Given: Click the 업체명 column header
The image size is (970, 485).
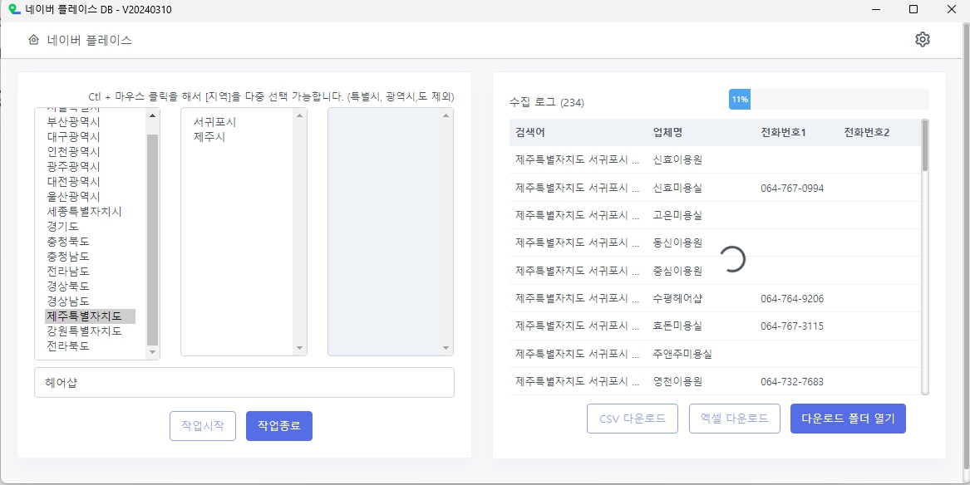Looking at the screenshot, I should 668,132.
